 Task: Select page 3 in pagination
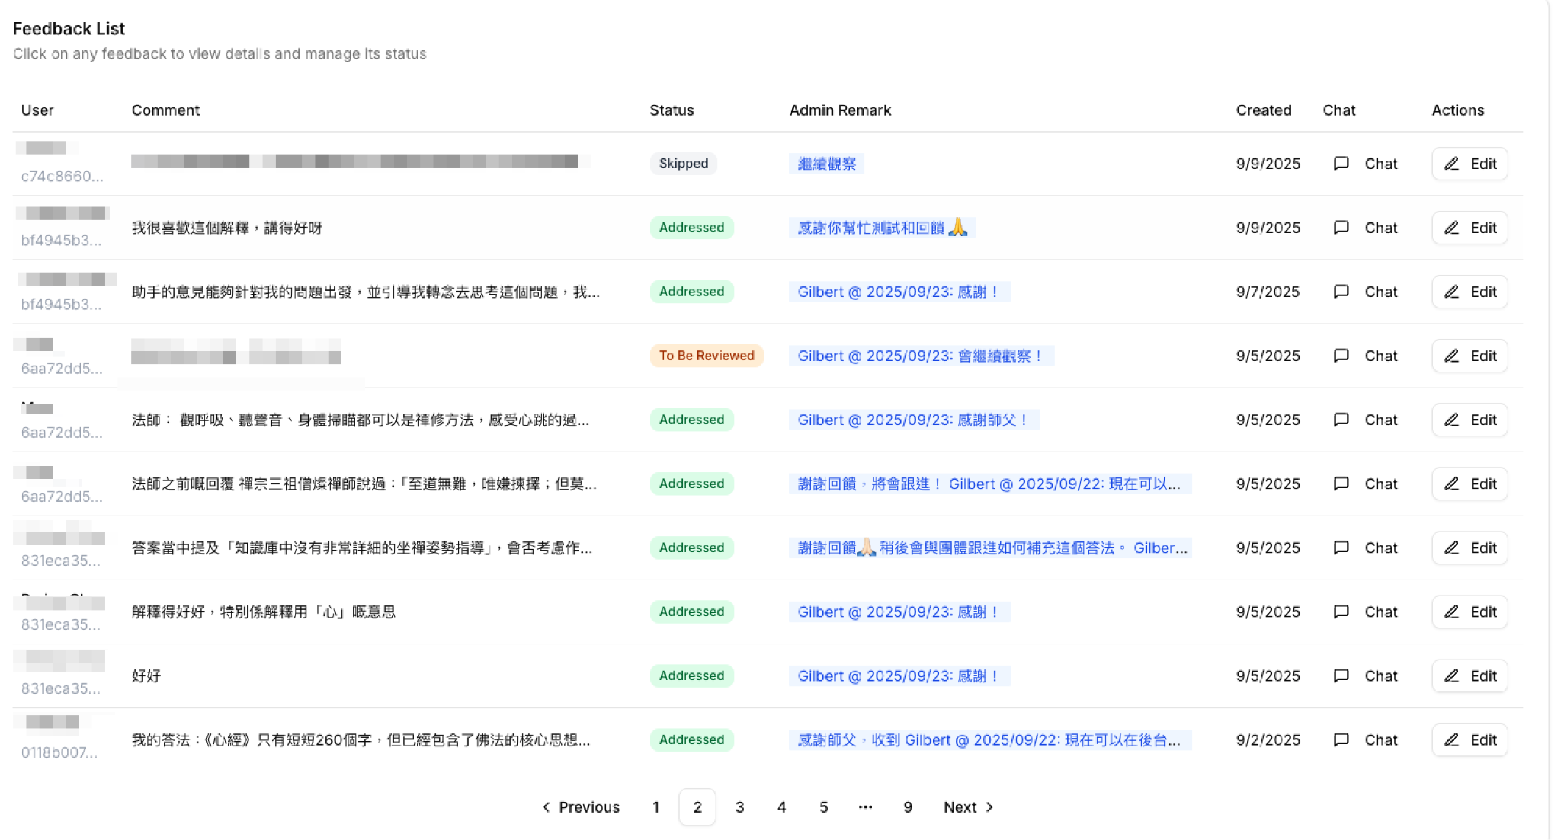(739, 807)
